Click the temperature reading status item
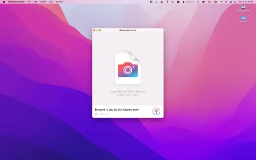This screenshot has width=256, height=160. [x=188, y=2]
